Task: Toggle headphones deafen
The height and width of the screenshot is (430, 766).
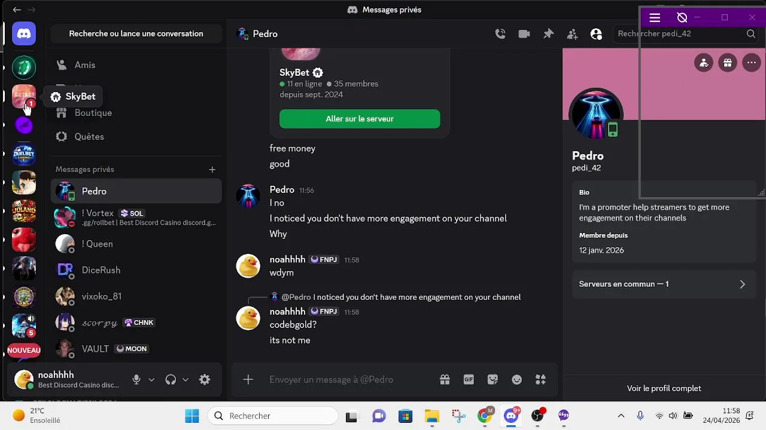Action: click(171, 380)
